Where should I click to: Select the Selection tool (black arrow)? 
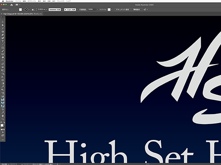(3, 22)
